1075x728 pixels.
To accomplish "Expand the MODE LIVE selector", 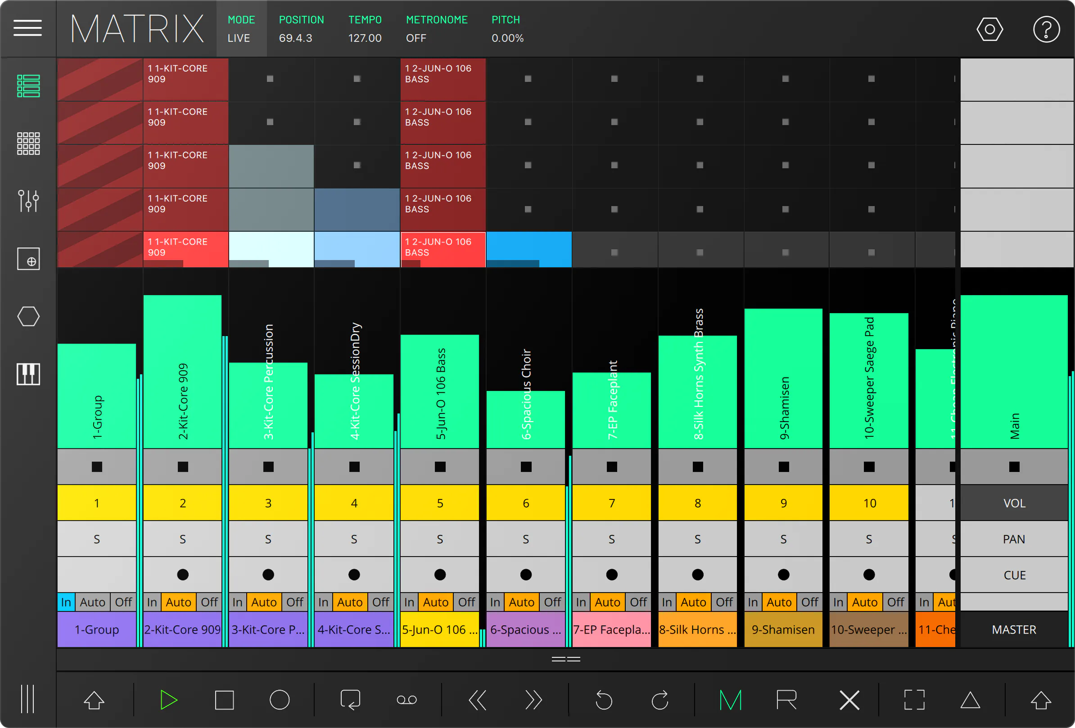I will pyautogui.click(x=241, y=29).
